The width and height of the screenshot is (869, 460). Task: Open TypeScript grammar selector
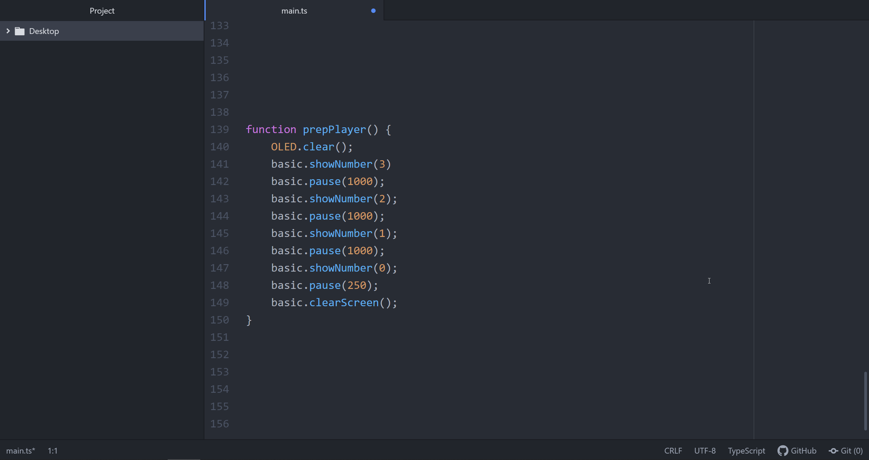coord(746,451)
